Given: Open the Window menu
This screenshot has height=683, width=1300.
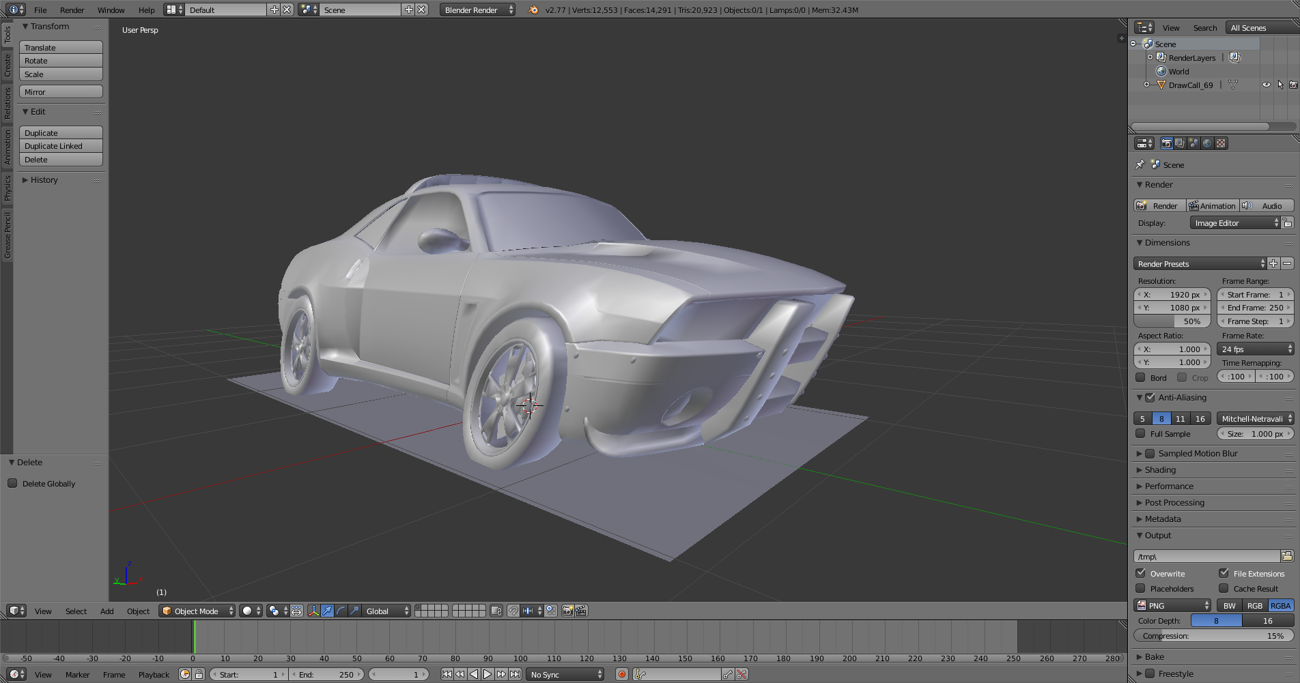Looking at the screenshot, I should coord(111,10).
